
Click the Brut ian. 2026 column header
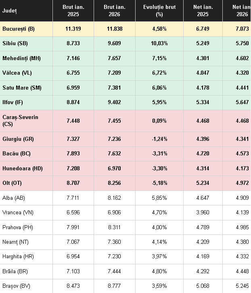point(114,10)
